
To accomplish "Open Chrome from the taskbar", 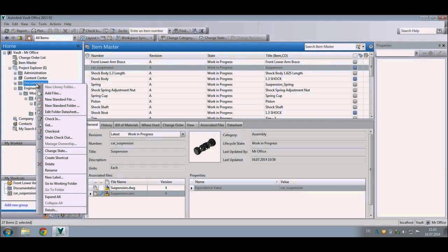I will (43, 231).
